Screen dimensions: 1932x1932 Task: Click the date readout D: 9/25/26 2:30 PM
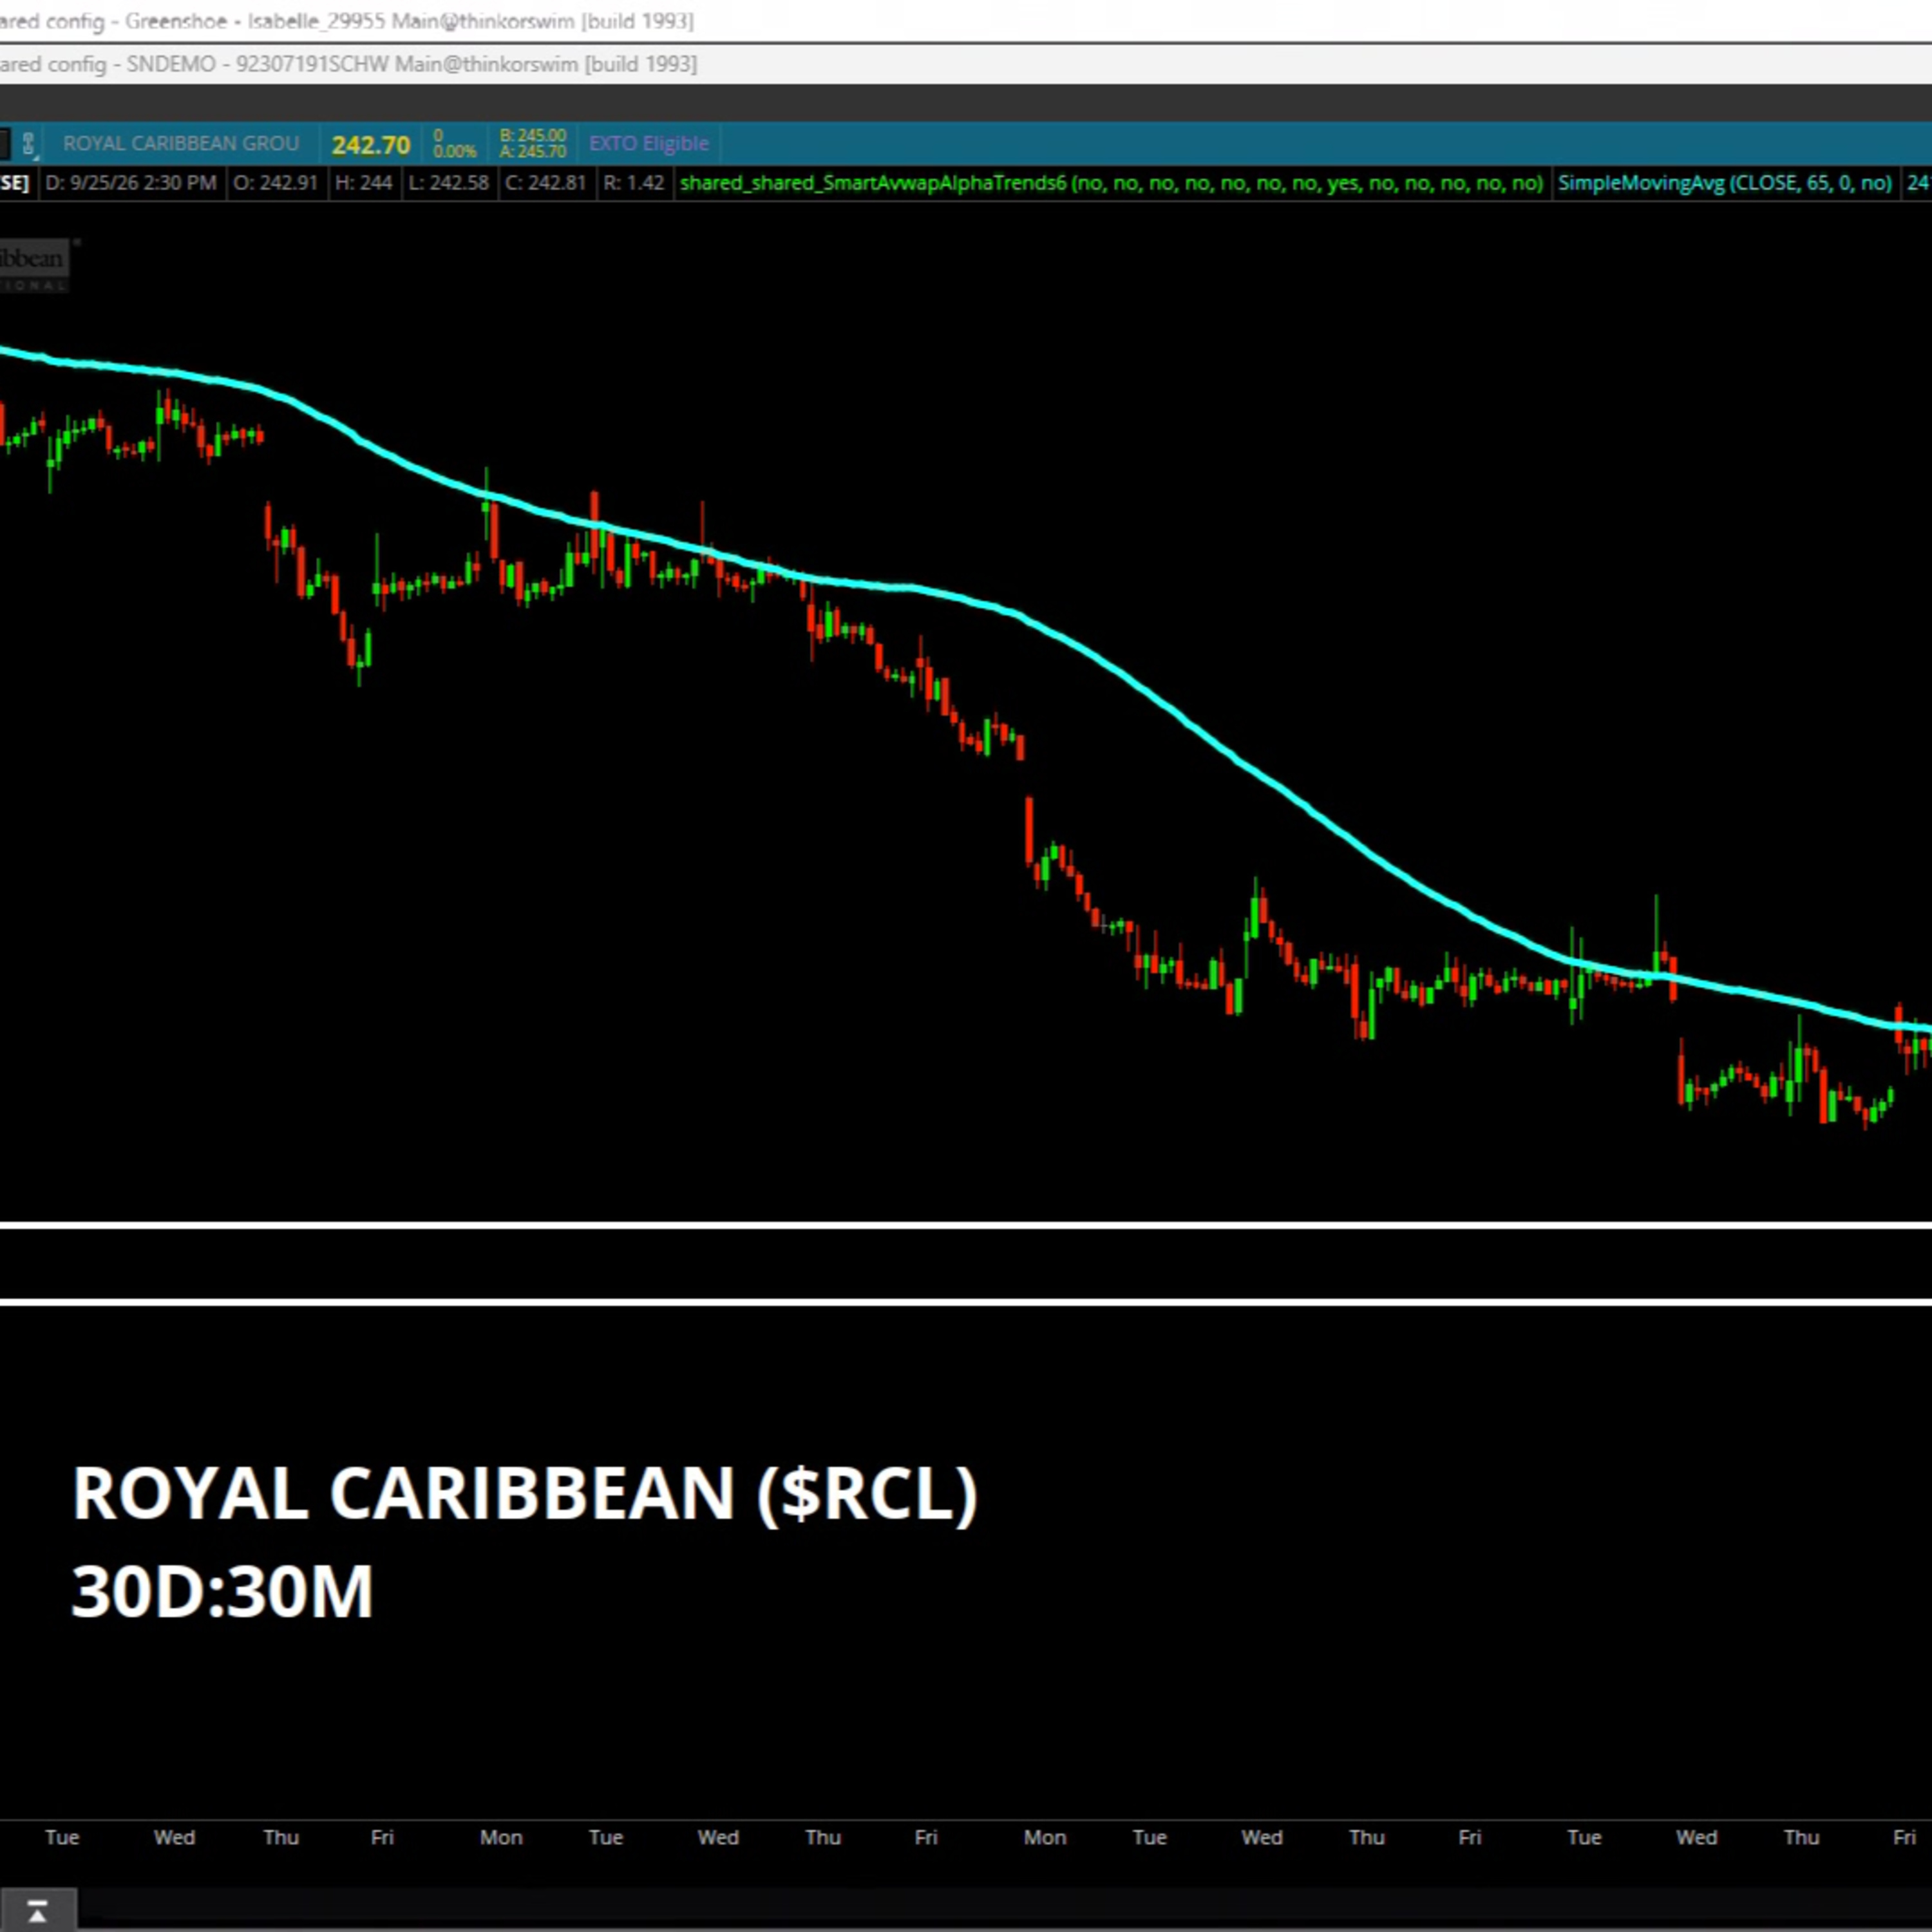point(131,183)
